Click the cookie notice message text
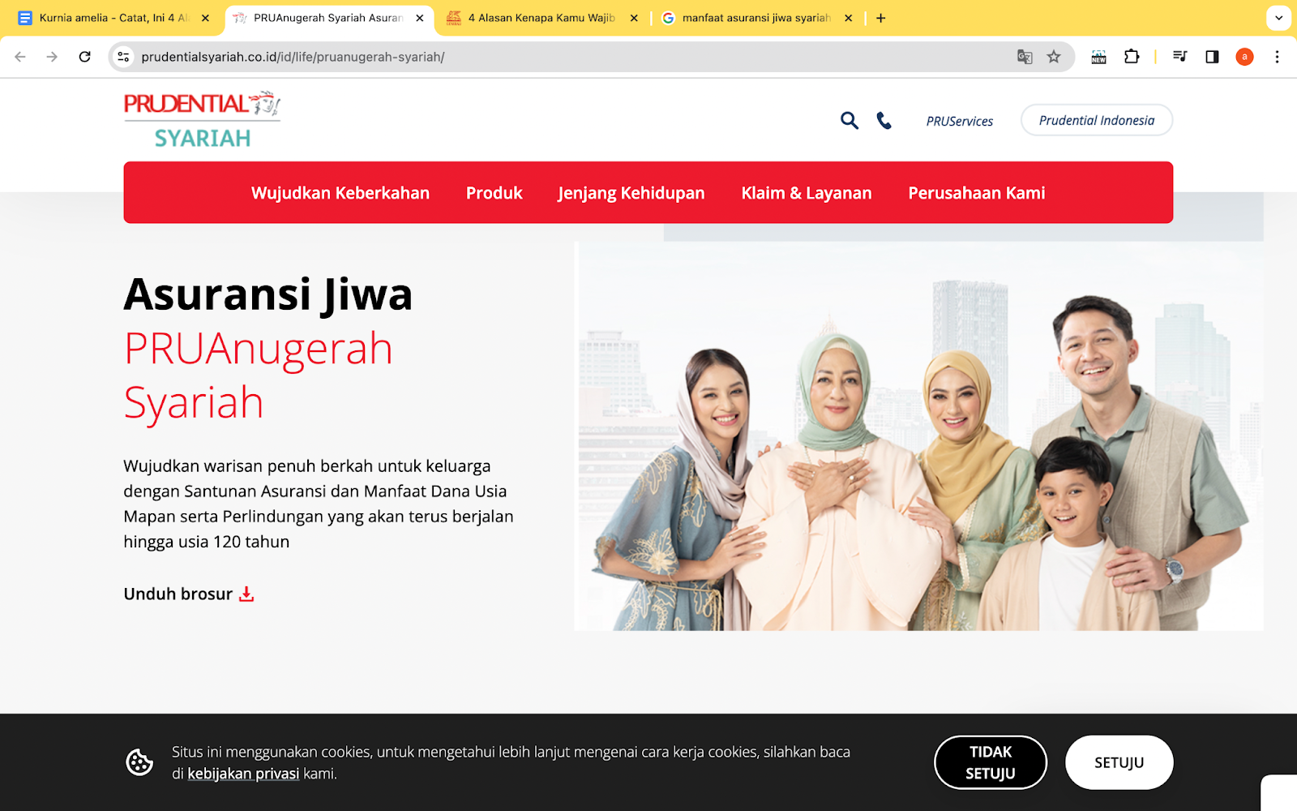This screenshot has width=1297, height=811. (511, 762)
